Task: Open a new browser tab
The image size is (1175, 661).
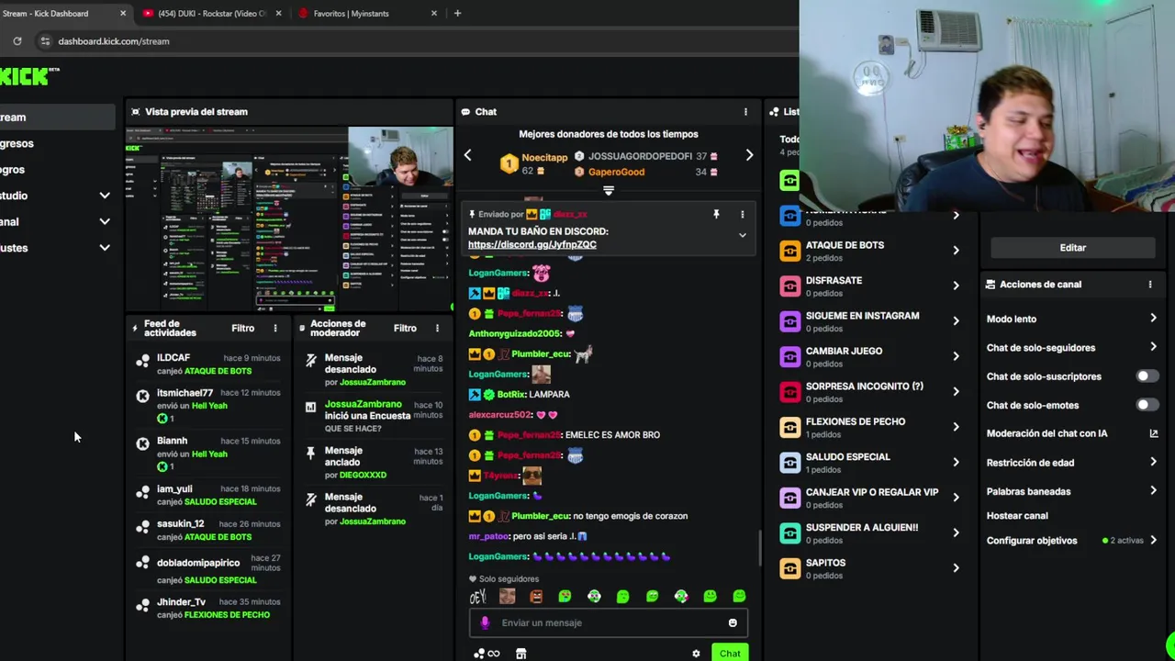Action: (x=457, y=13)
